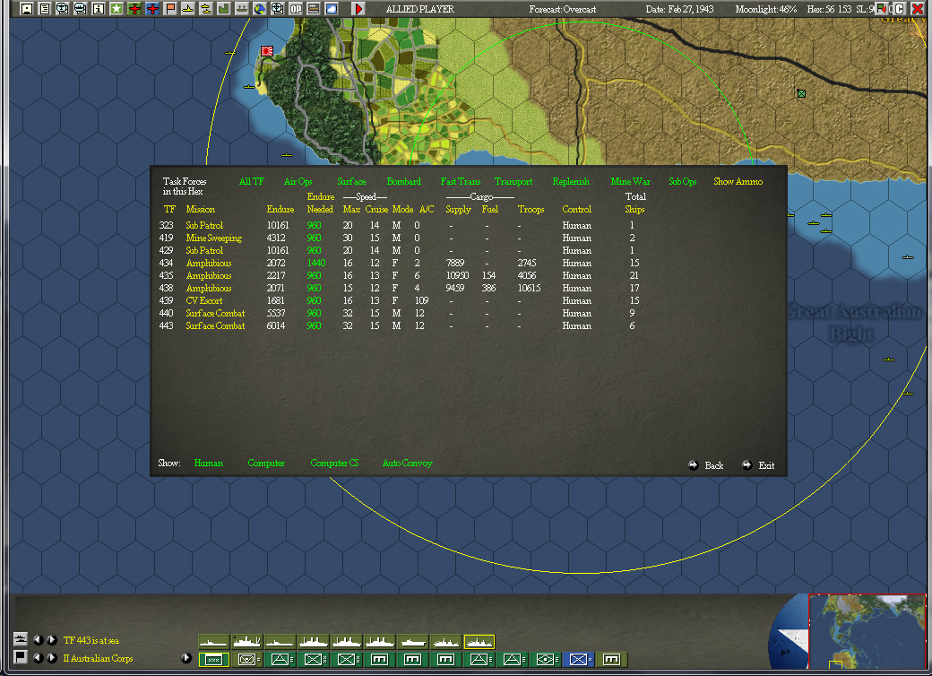932x676 pixels.
Task: Select the red aircraft icon on blue background
Action: point(153,8)
